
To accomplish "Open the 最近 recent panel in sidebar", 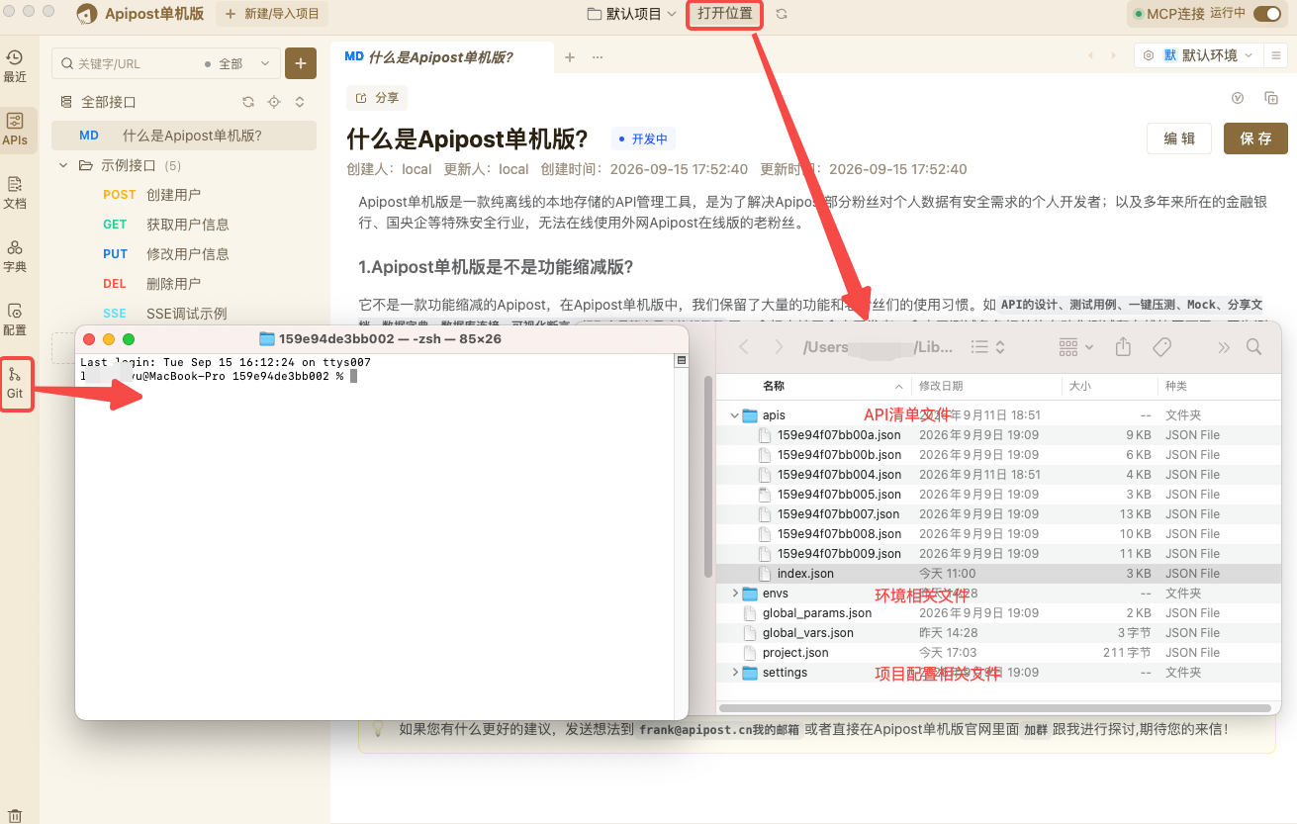I will point(15,65).
